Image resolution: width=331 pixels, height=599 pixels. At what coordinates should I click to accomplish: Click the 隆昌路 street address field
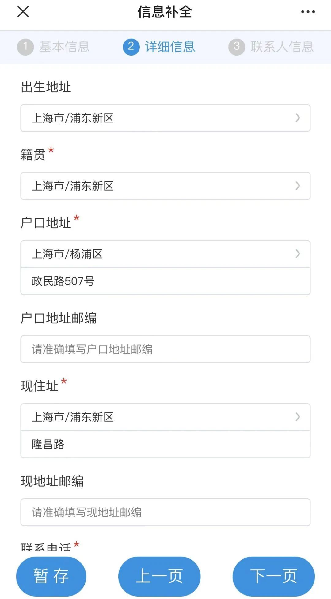pyautogui.click(x=165, y=444)
